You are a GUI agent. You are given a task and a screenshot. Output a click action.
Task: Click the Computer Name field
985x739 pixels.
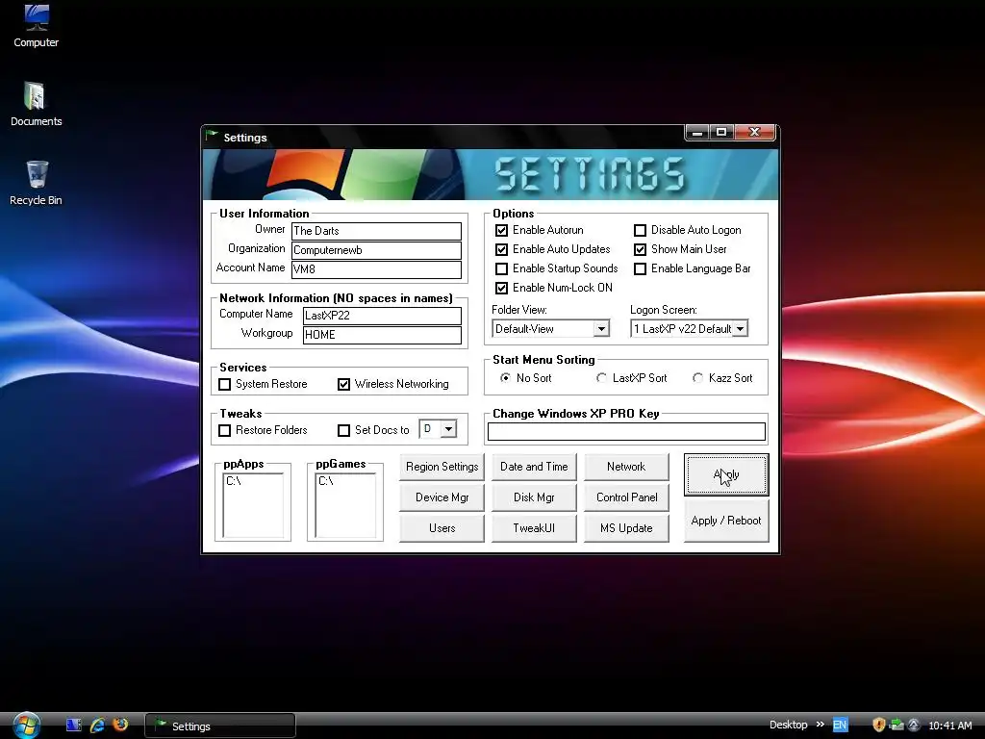(382, 316)
